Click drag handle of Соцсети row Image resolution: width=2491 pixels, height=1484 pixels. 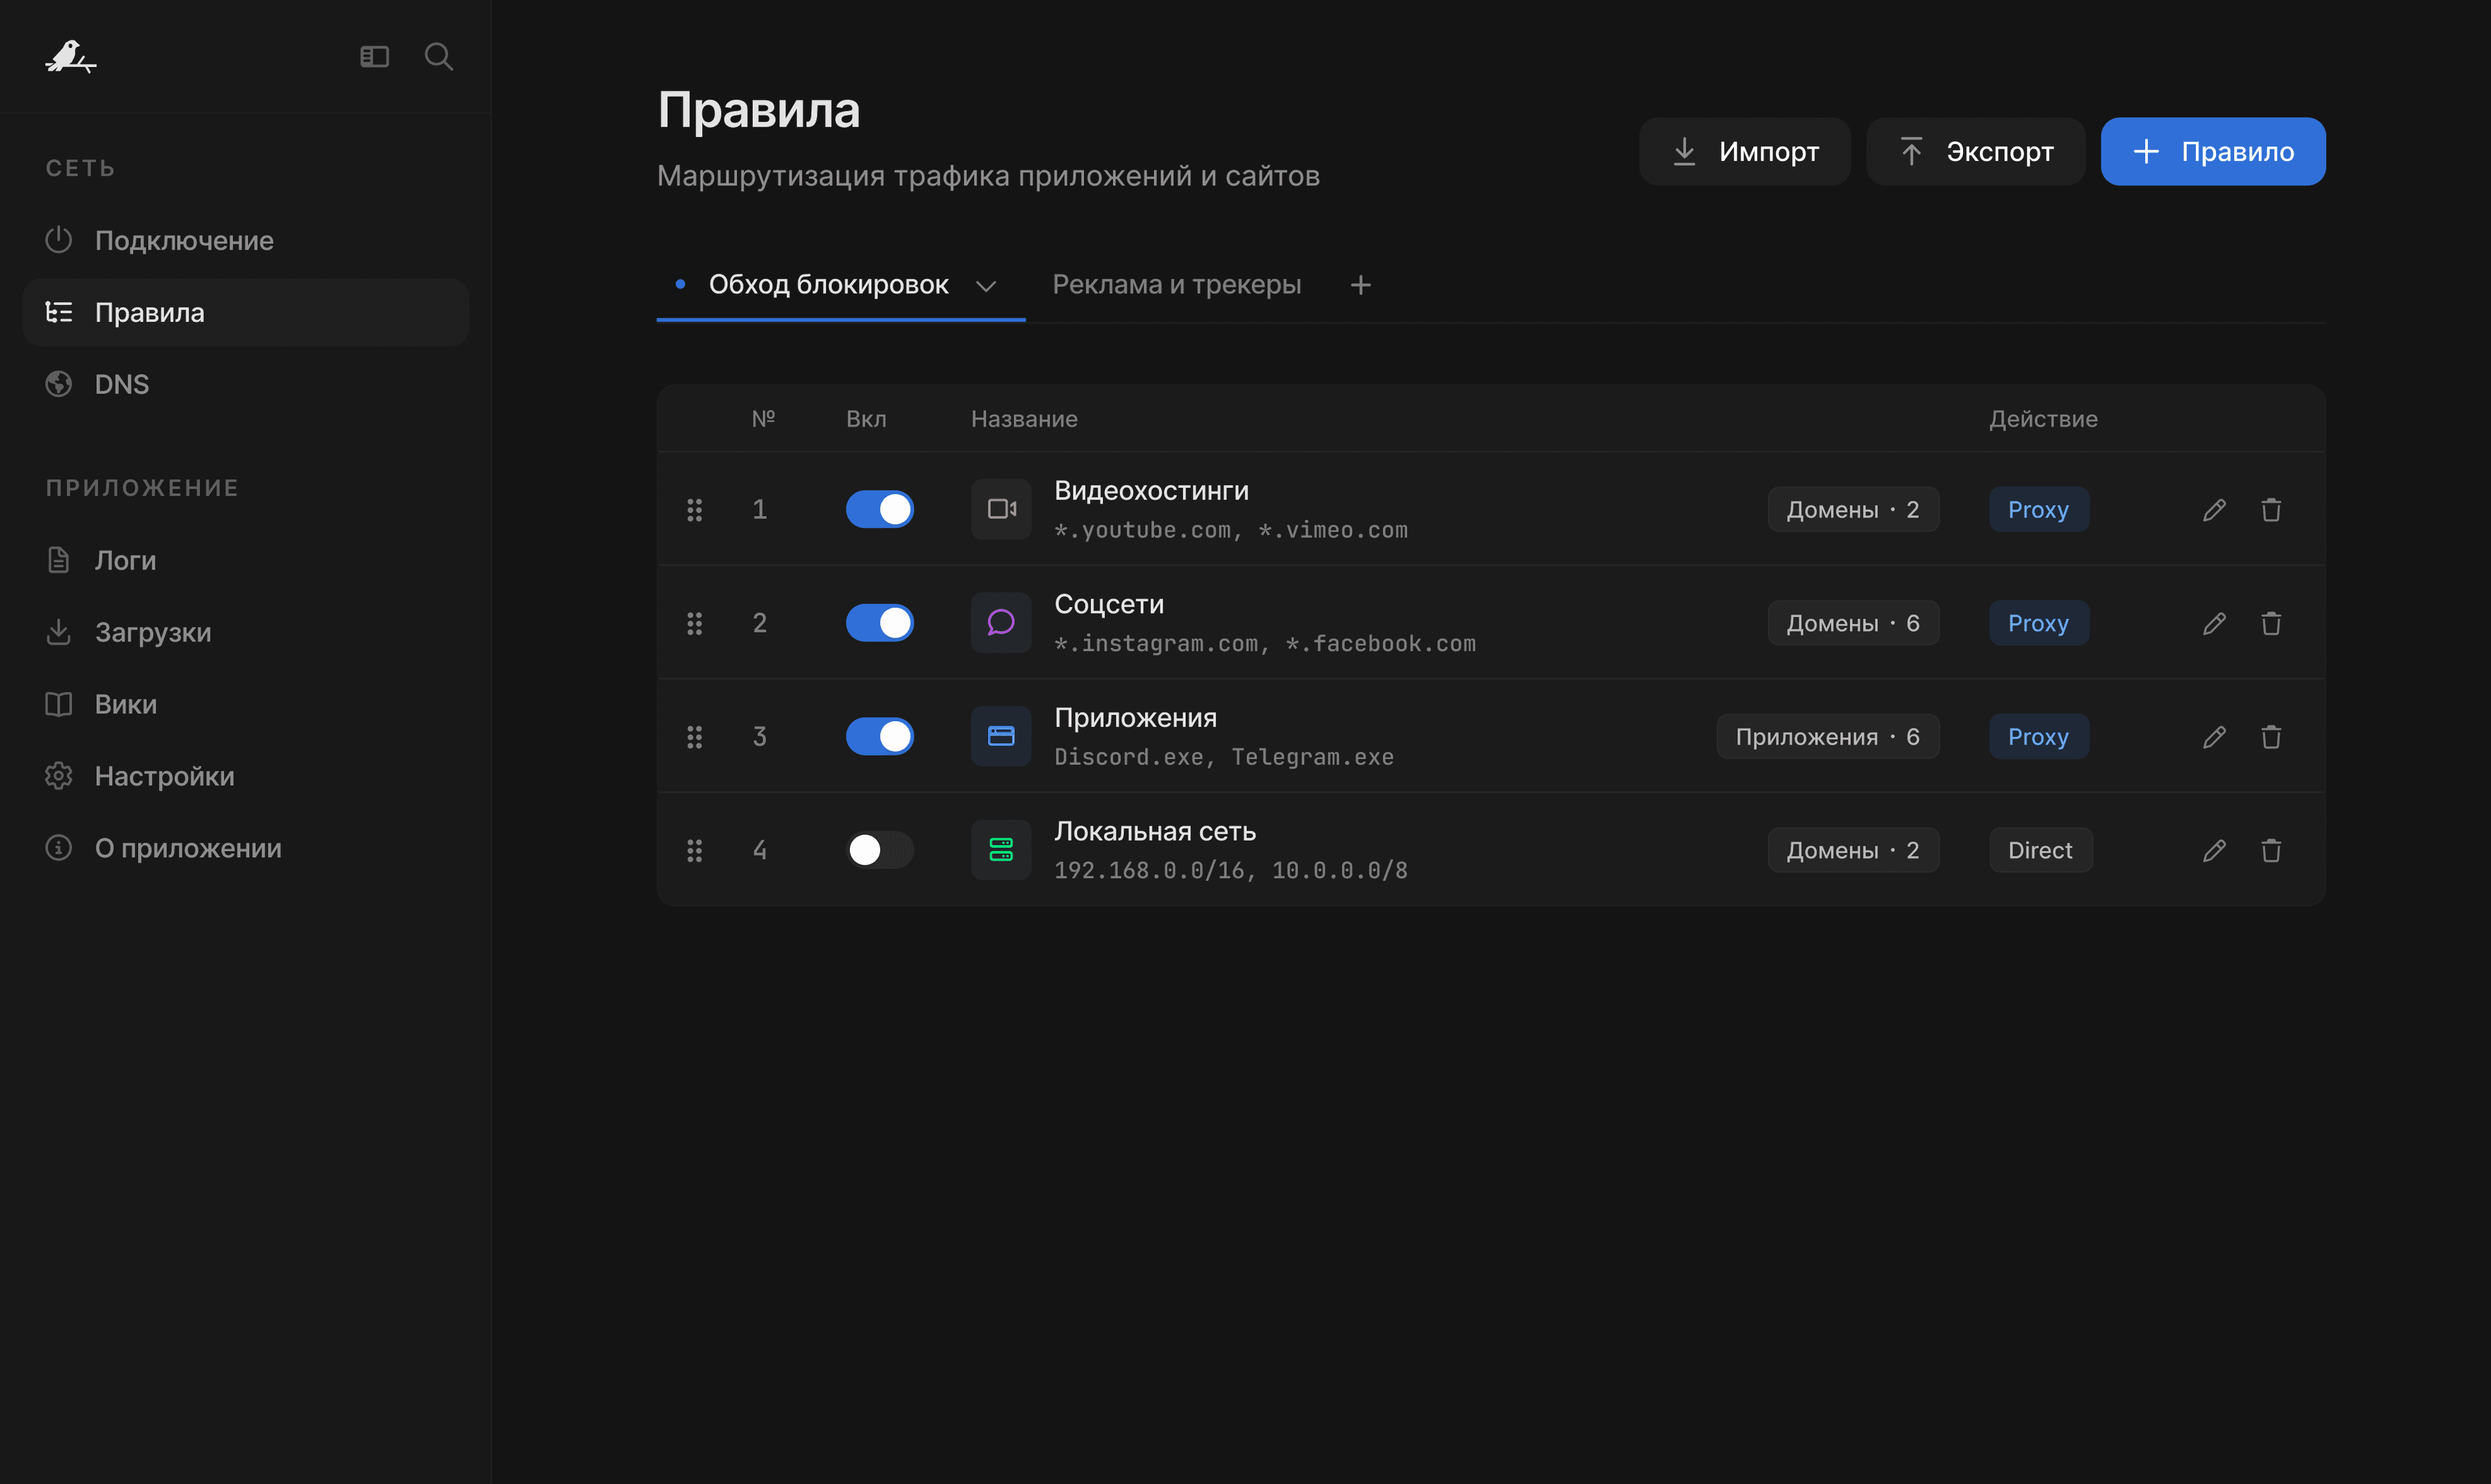[x=694, y=623]
